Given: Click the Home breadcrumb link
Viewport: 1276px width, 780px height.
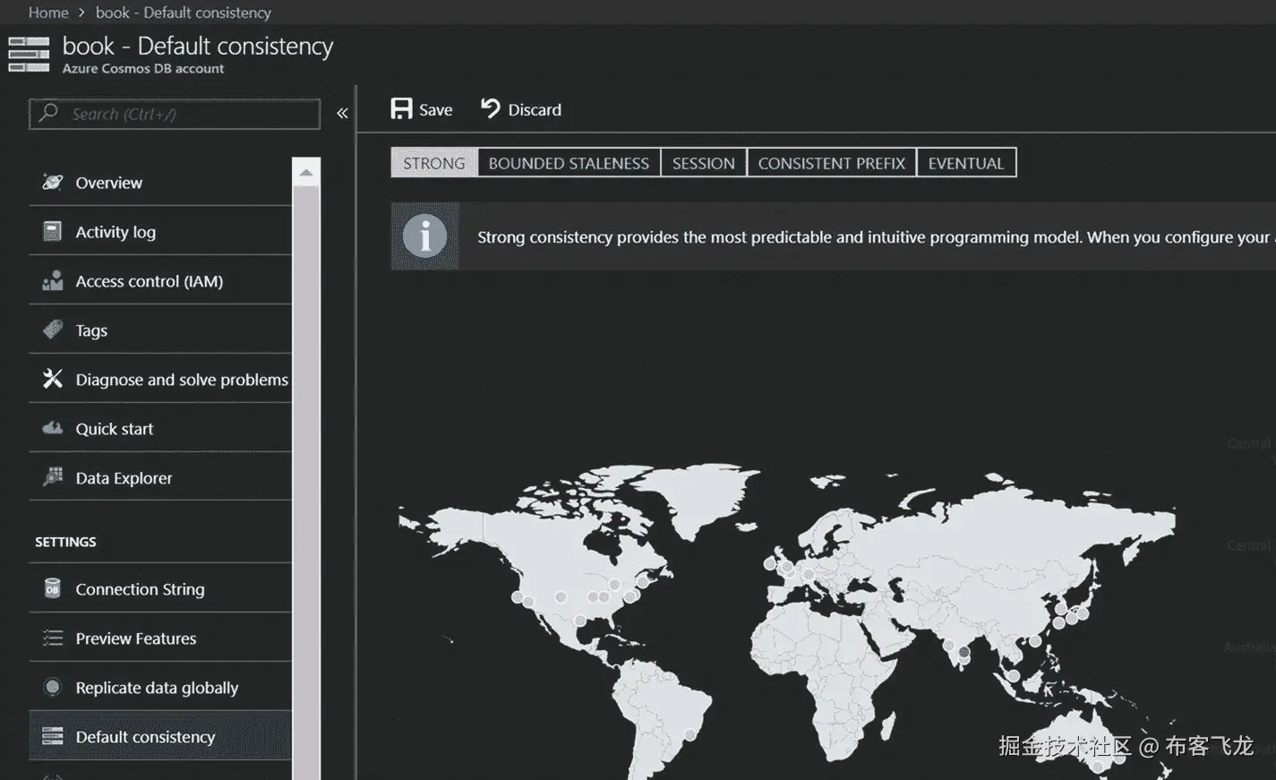Looking at the screenshot, I should 48,13.
